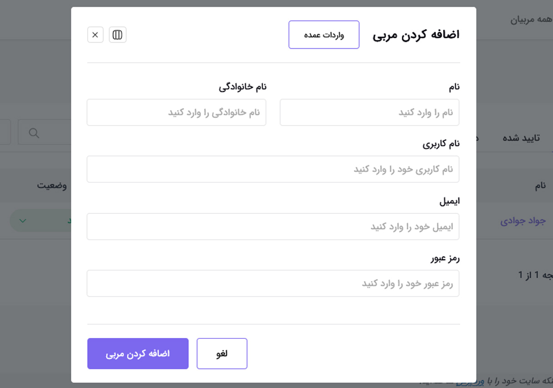Open جواد جوادی instructor link
Viewport: 553px width, 388px height.
tap(523, 221)
